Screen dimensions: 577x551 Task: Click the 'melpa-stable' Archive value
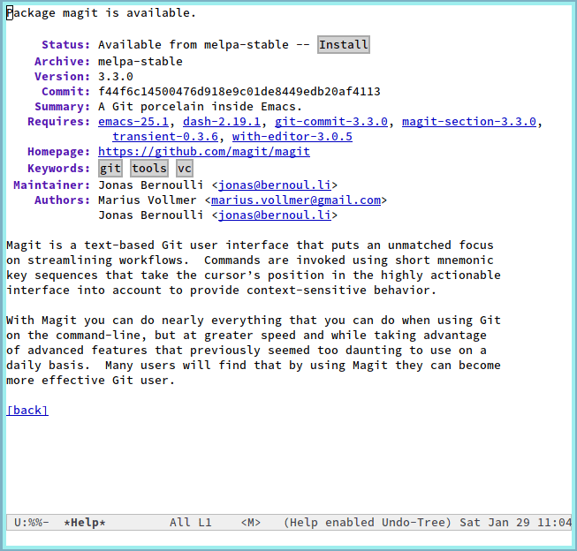pos(140,62)
